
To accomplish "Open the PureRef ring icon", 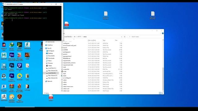I will [4, 76].
